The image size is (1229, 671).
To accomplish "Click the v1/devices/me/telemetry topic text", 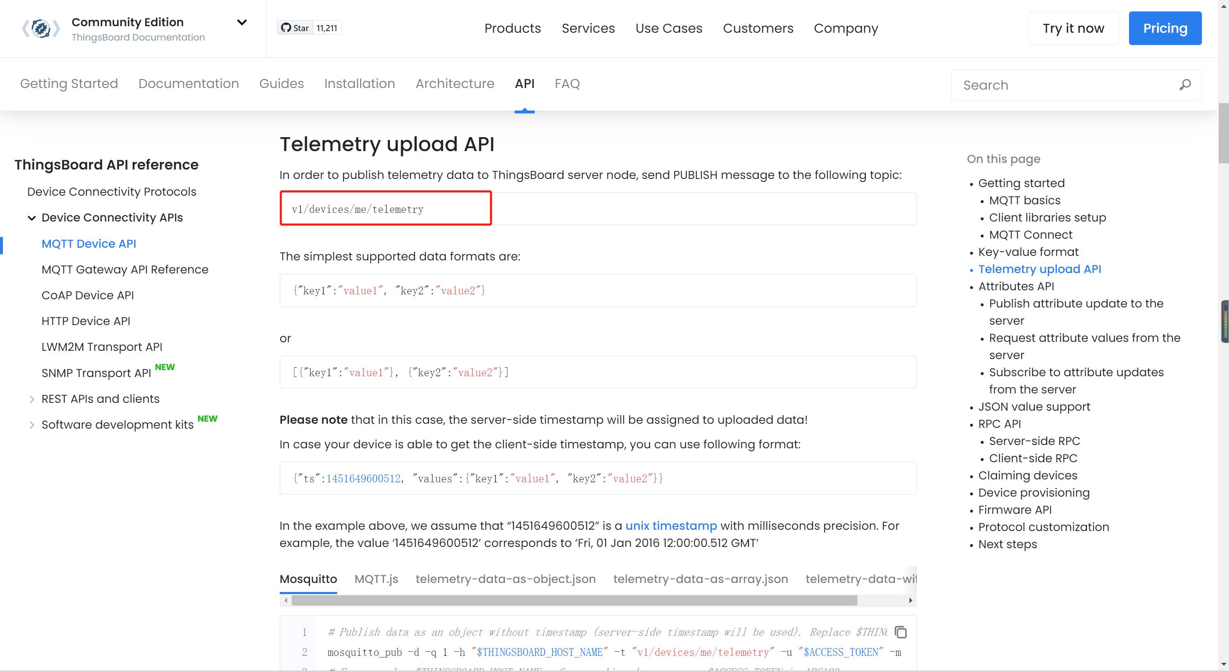I will (357, 209).
